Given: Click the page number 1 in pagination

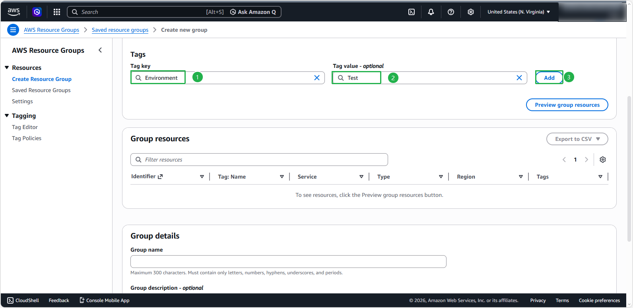Looking at the screenshot, I should [575, 160].
